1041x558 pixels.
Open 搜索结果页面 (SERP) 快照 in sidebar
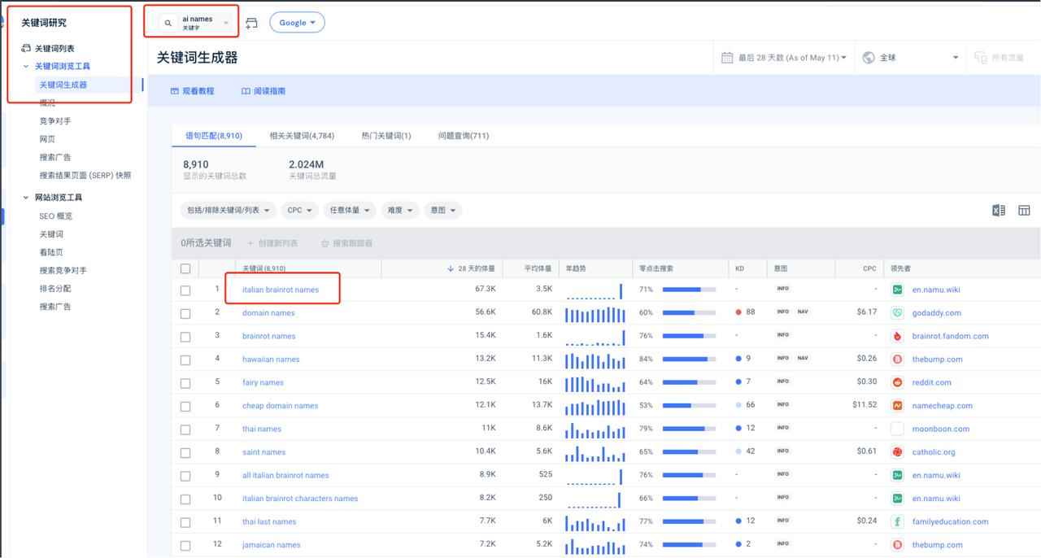tap(85, 176)
